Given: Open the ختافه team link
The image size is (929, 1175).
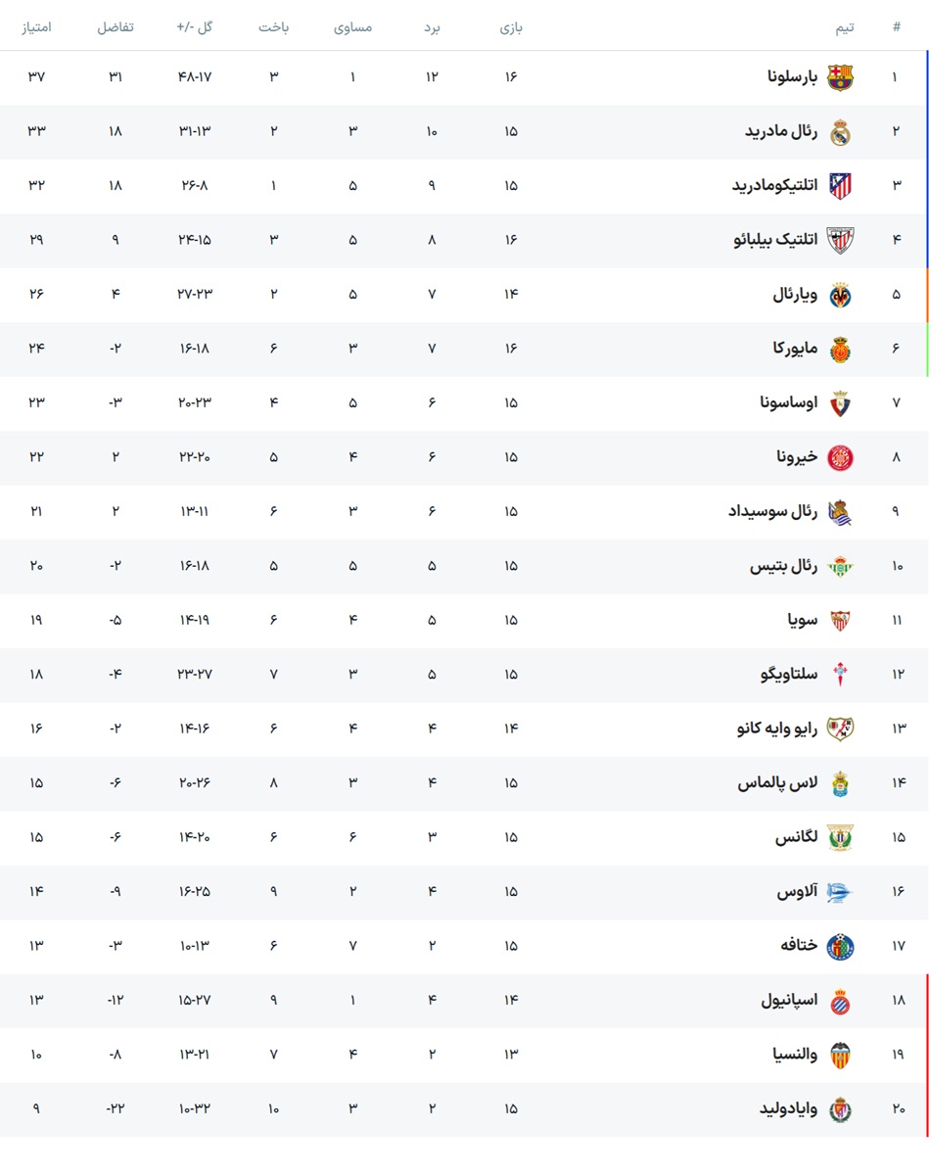Looking at the screenshot, I should point(799,945).
